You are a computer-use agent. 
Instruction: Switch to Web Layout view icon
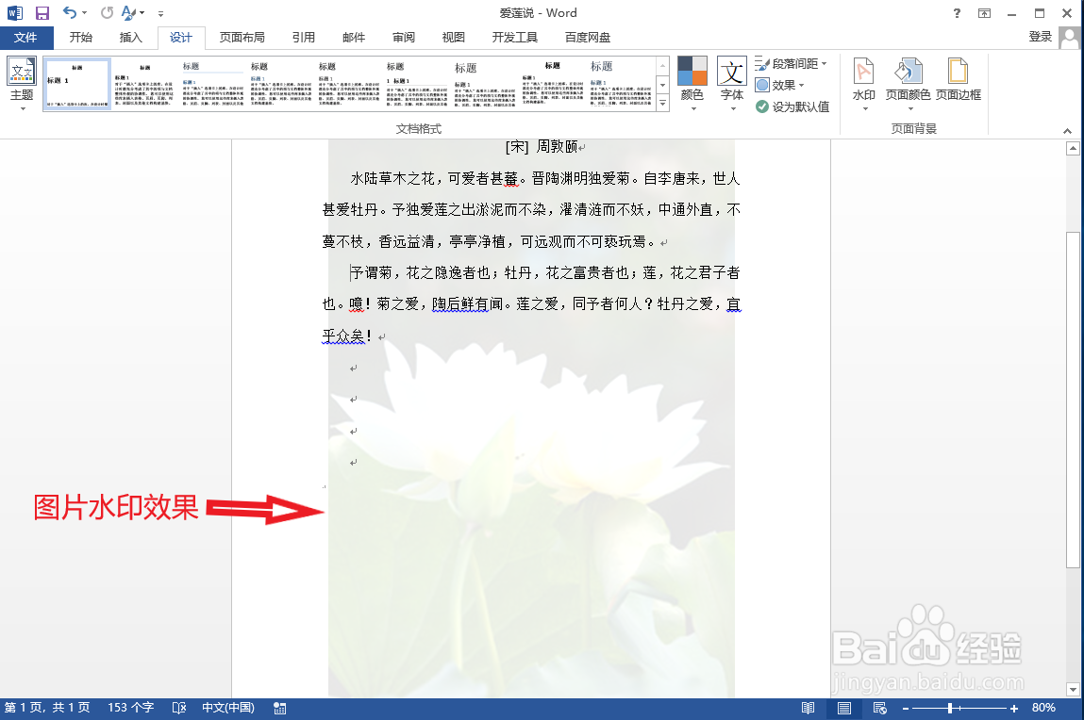[x=880, y=708]
